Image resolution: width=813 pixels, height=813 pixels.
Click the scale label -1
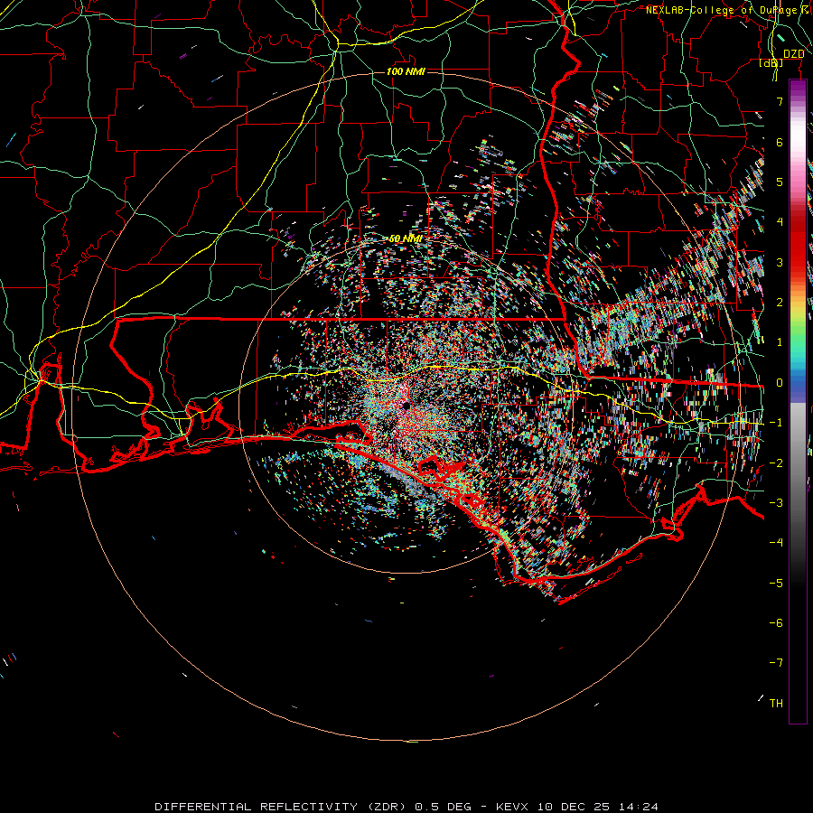[776, 423]
